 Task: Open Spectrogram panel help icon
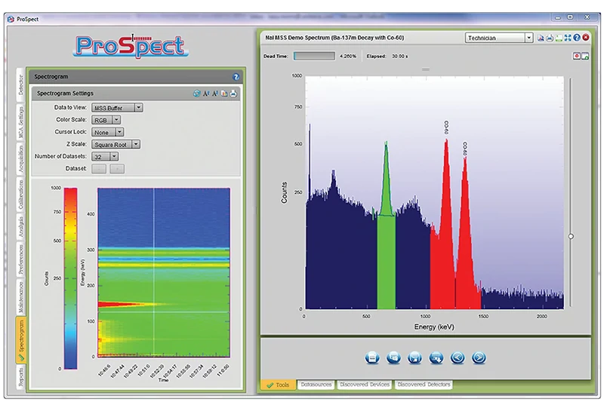pos(236,77)
